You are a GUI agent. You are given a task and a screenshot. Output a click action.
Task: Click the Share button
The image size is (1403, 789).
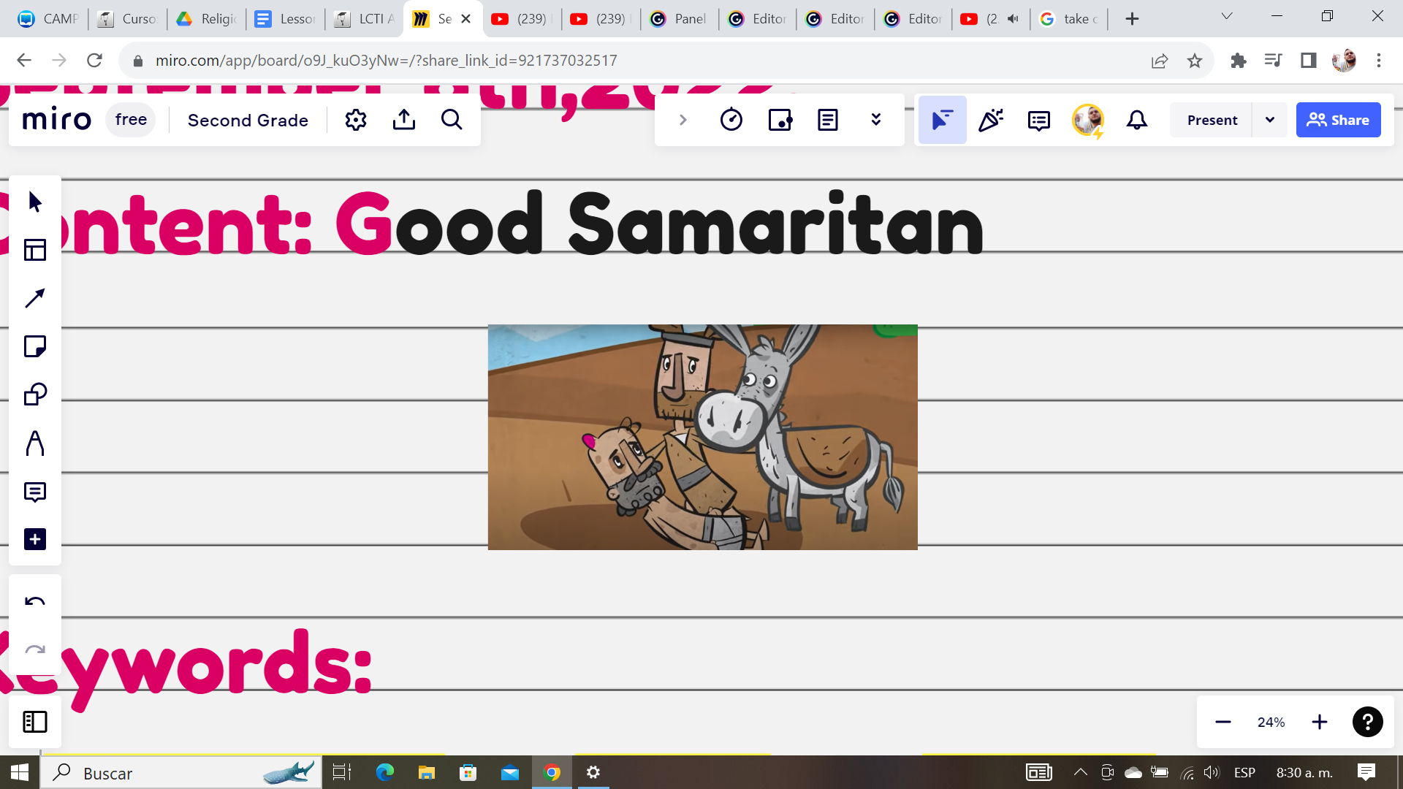coord(1338,120)
